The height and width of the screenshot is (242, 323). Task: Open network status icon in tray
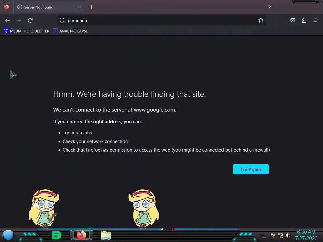pyautogui.click(x=280, y=235)
